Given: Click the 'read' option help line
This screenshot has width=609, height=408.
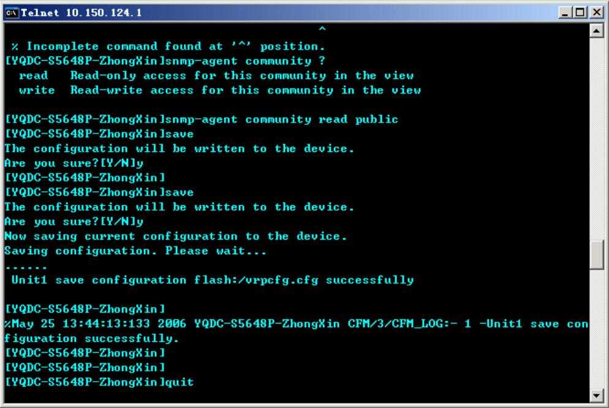Looking at the screenshot, I should [x=216, y=76].
